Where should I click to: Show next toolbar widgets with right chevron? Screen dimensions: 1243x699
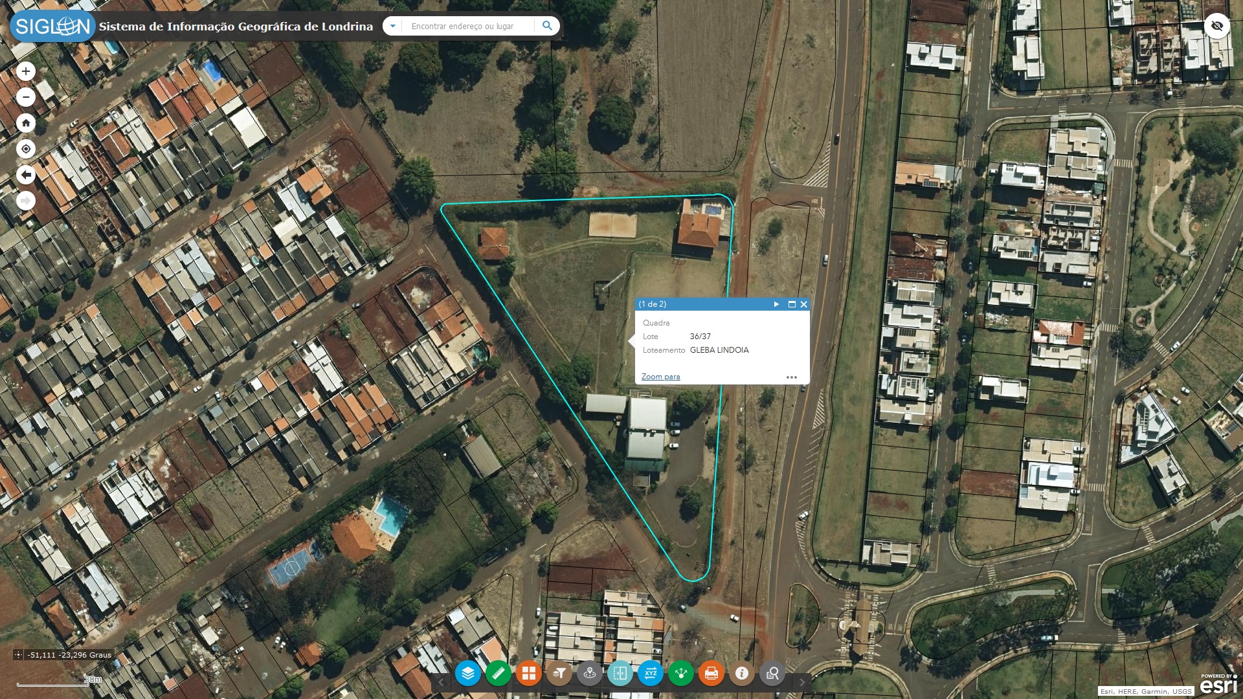tap(801, 682)
